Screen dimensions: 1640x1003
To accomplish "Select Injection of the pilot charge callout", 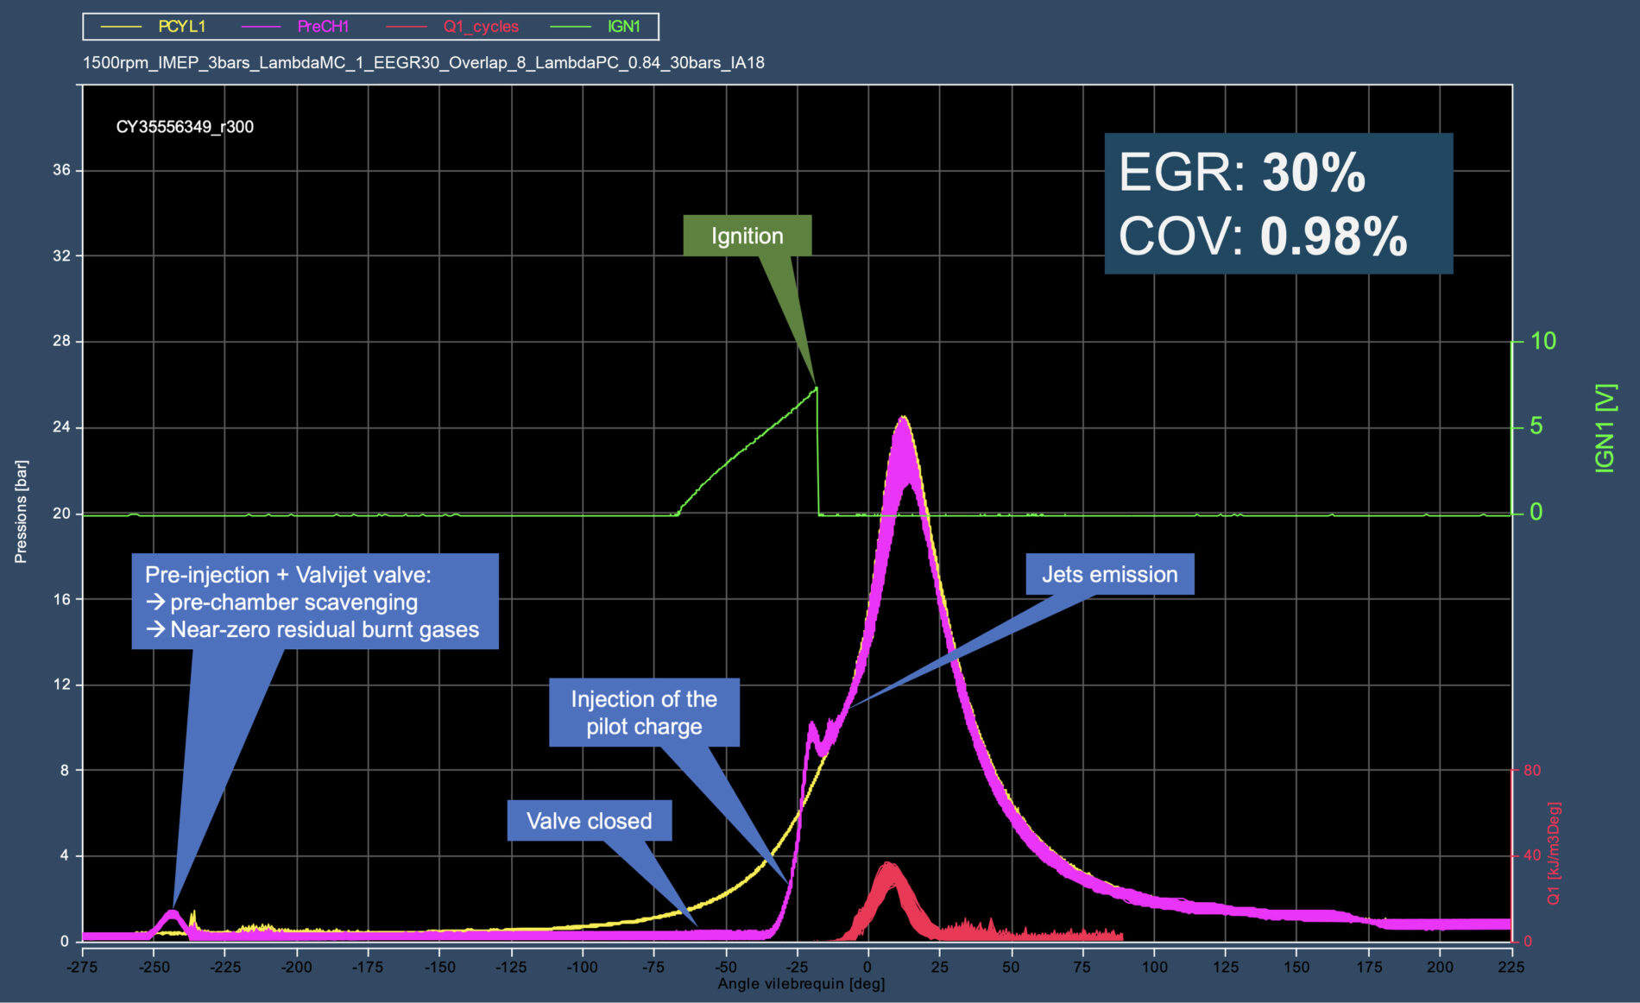I will pos(644,712).
